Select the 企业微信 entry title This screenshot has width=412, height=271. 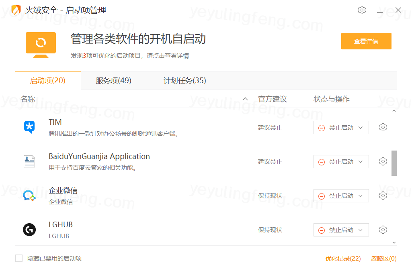[63, 190]
